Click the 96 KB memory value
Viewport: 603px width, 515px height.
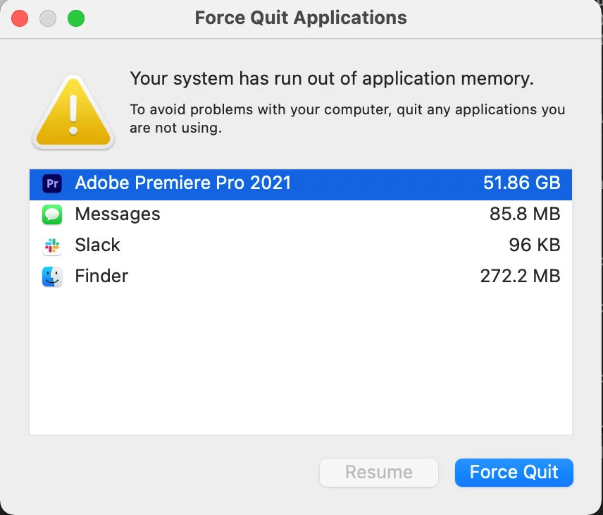tap(535, 245)
